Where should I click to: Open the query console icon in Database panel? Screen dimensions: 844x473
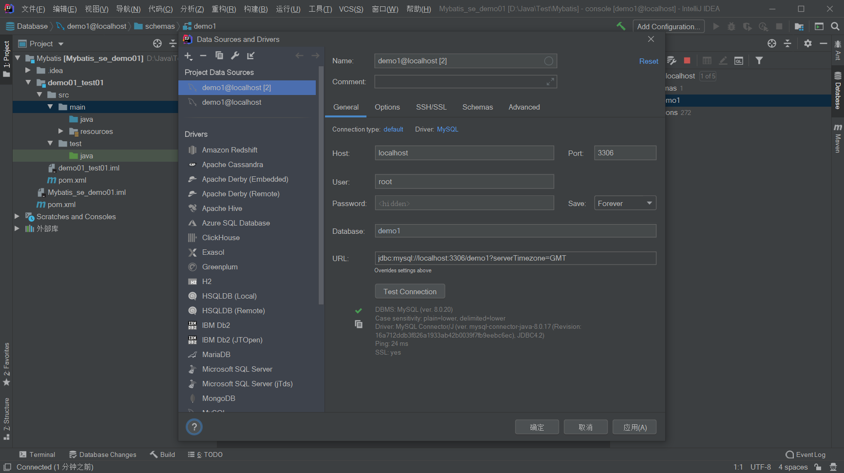click(x=739, y=60)
